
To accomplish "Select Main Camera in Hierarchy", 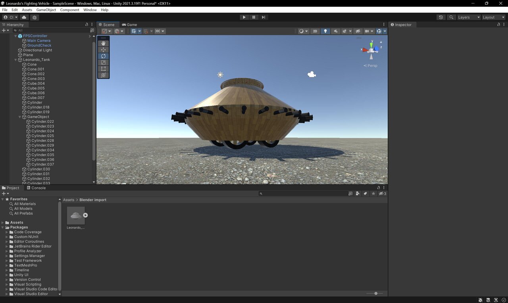I will point(38,40).
